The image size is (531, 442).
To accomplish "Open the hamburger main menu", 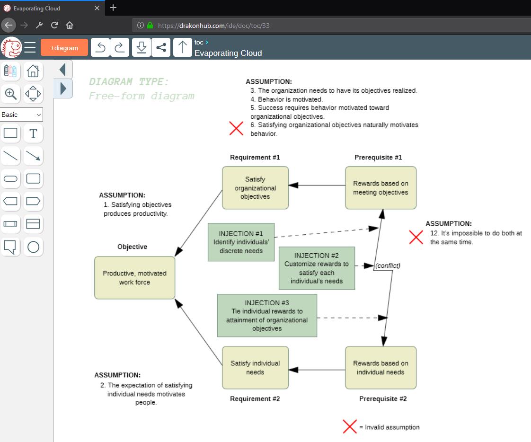I will (x=30, y=47).
